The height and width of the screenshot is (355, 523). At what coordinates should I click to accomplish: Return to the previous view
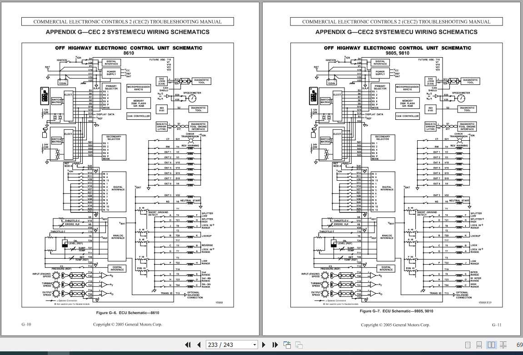pos(287,345)
